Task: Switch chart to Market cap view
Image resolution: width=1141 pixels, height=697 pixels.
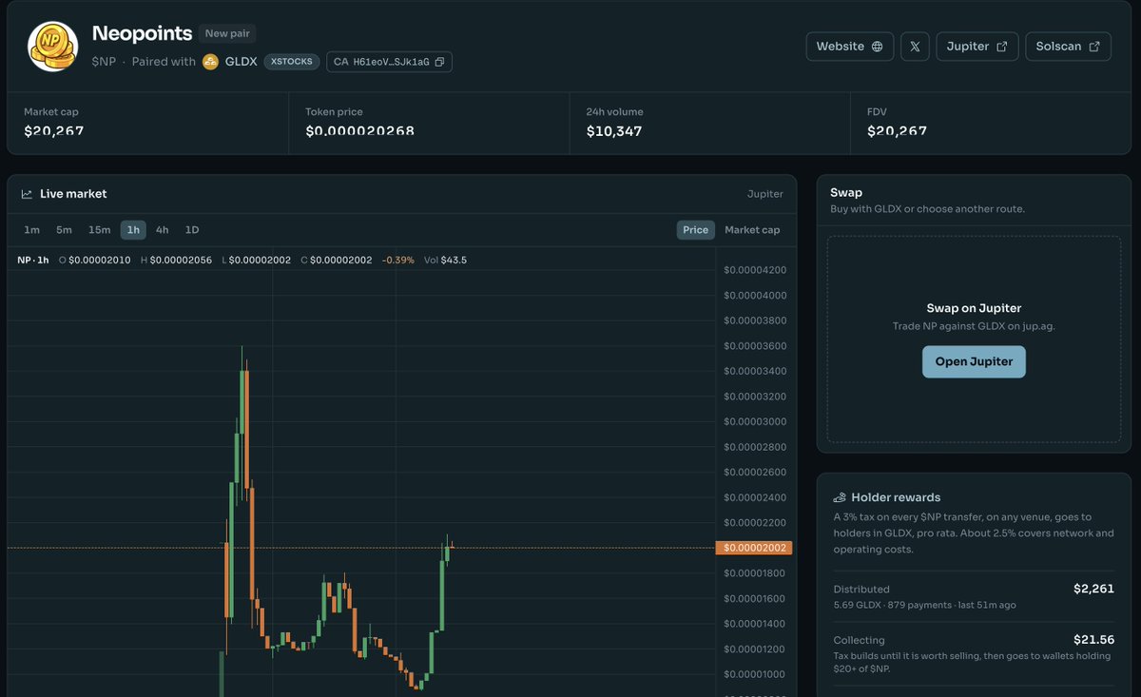Action: (752, 230)
